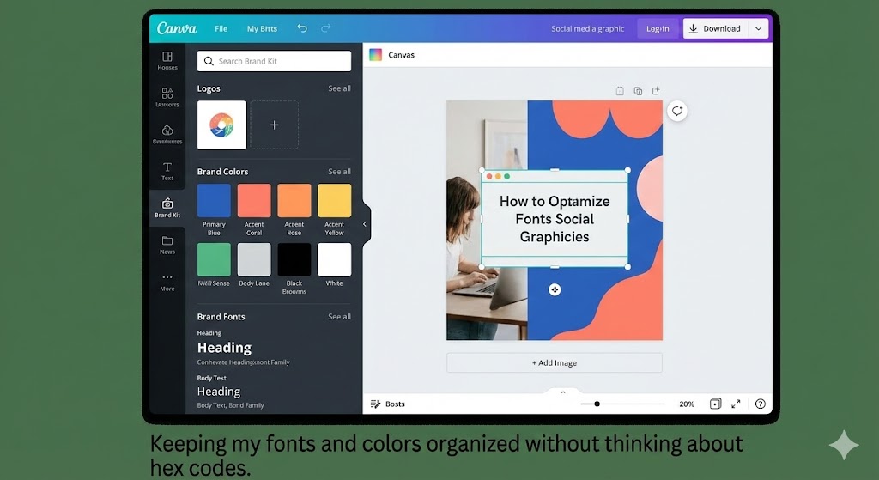Click the comment bubble icon beside canvas
The height and width of the screenshot is (480, 879).
point(677,111)
